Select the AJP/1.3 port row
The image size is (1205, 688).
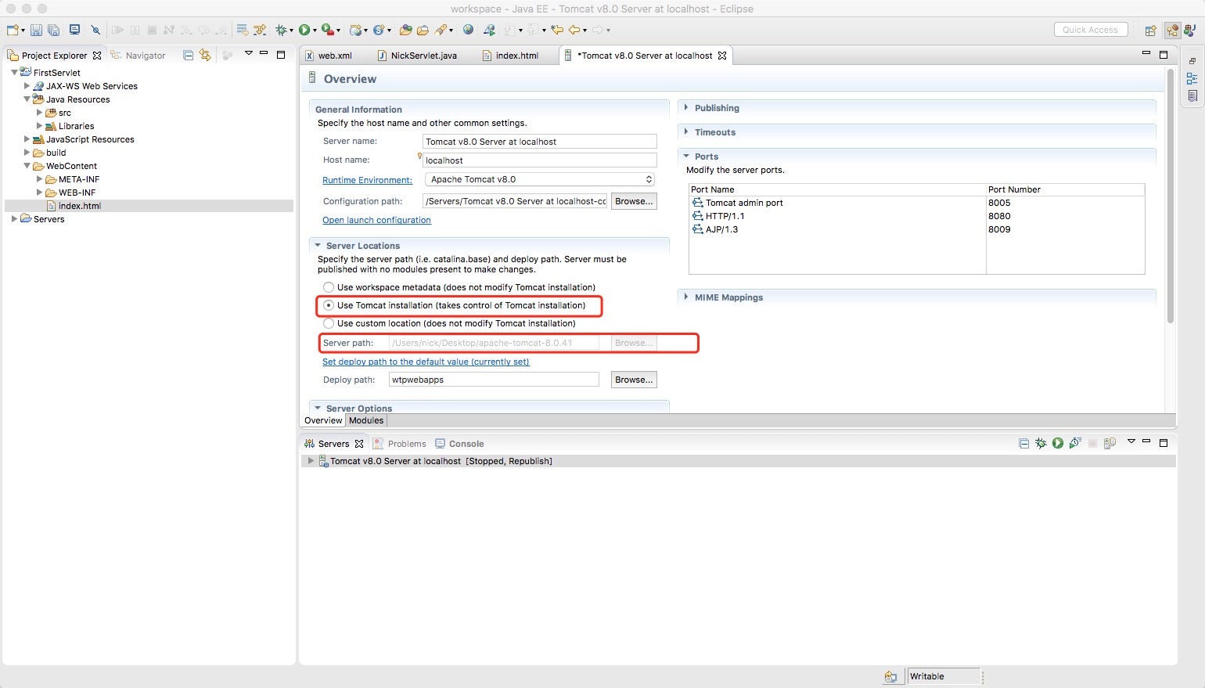point(916,229)
